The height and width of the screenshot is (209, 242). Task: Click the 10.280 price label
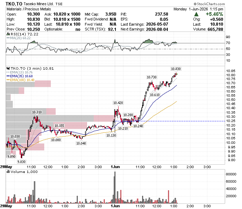[x=128, y=115]
